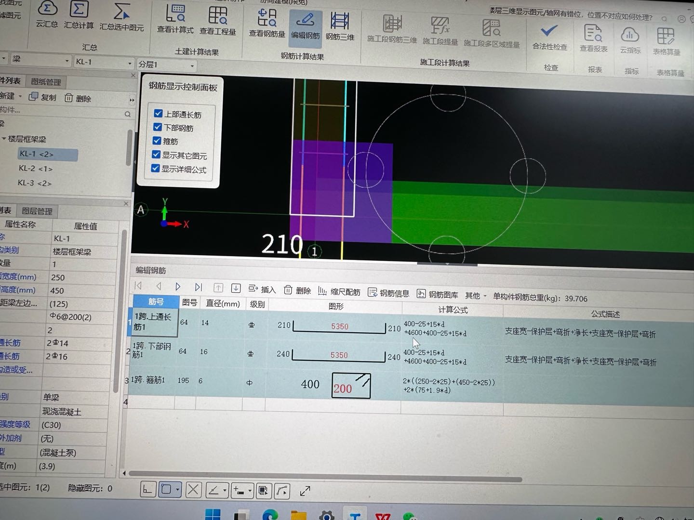Viewport: 694px width, 520px height.
Task: Uncheck 下部钢筋 checkbox
Action: pos(157,127)
